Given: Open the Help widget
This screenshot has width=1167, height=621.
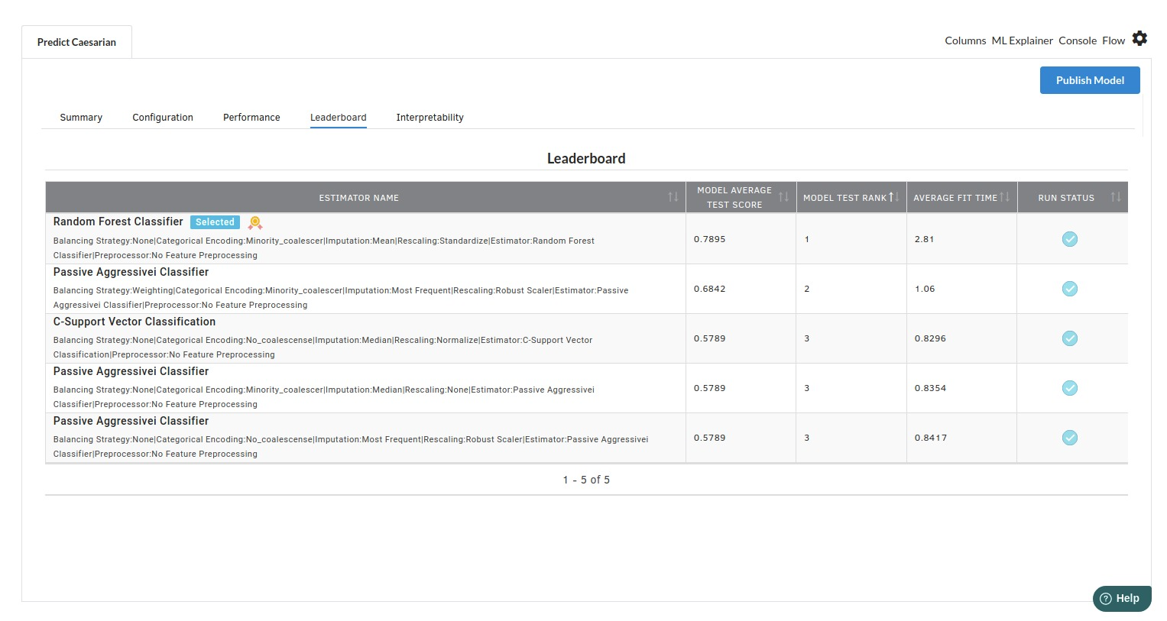Looking at the screenshot, I should click(1121, 599).
